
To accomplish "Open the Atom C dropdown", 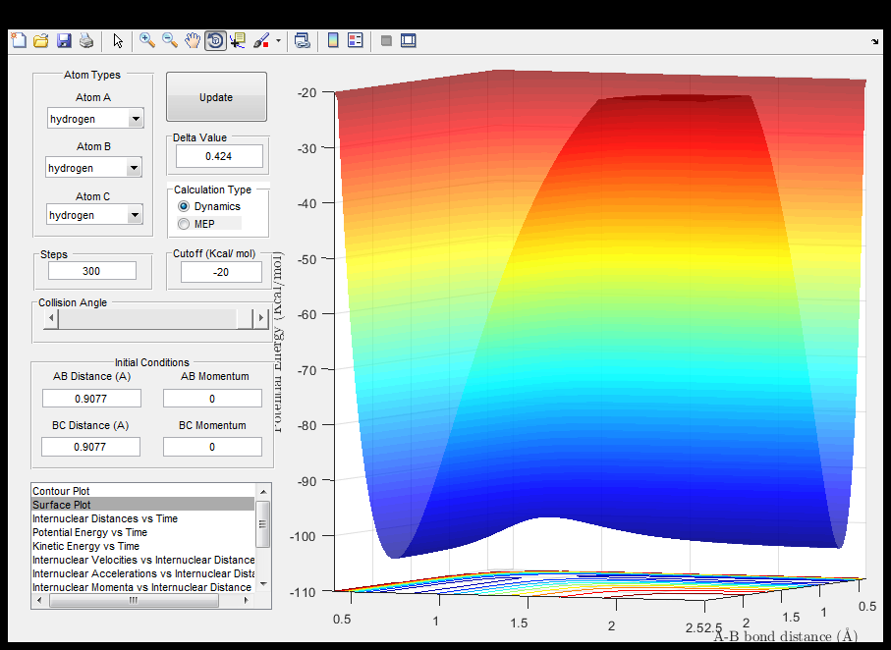I will pyautogui.click(x=136, y=215).
